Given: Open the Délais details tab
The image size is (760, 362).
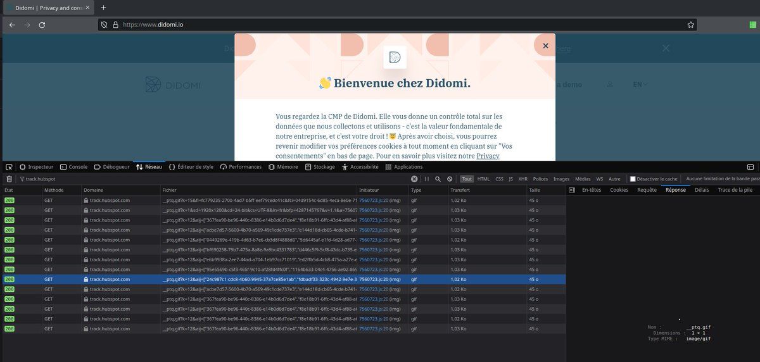Looking at the screenshot, I should click(x=702, y=190).
